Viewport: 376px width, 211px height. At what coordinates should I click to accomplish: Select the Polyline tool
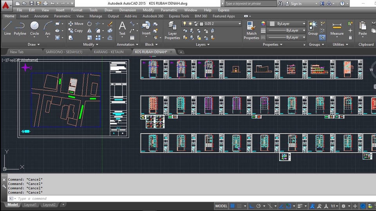click(20, 28)
